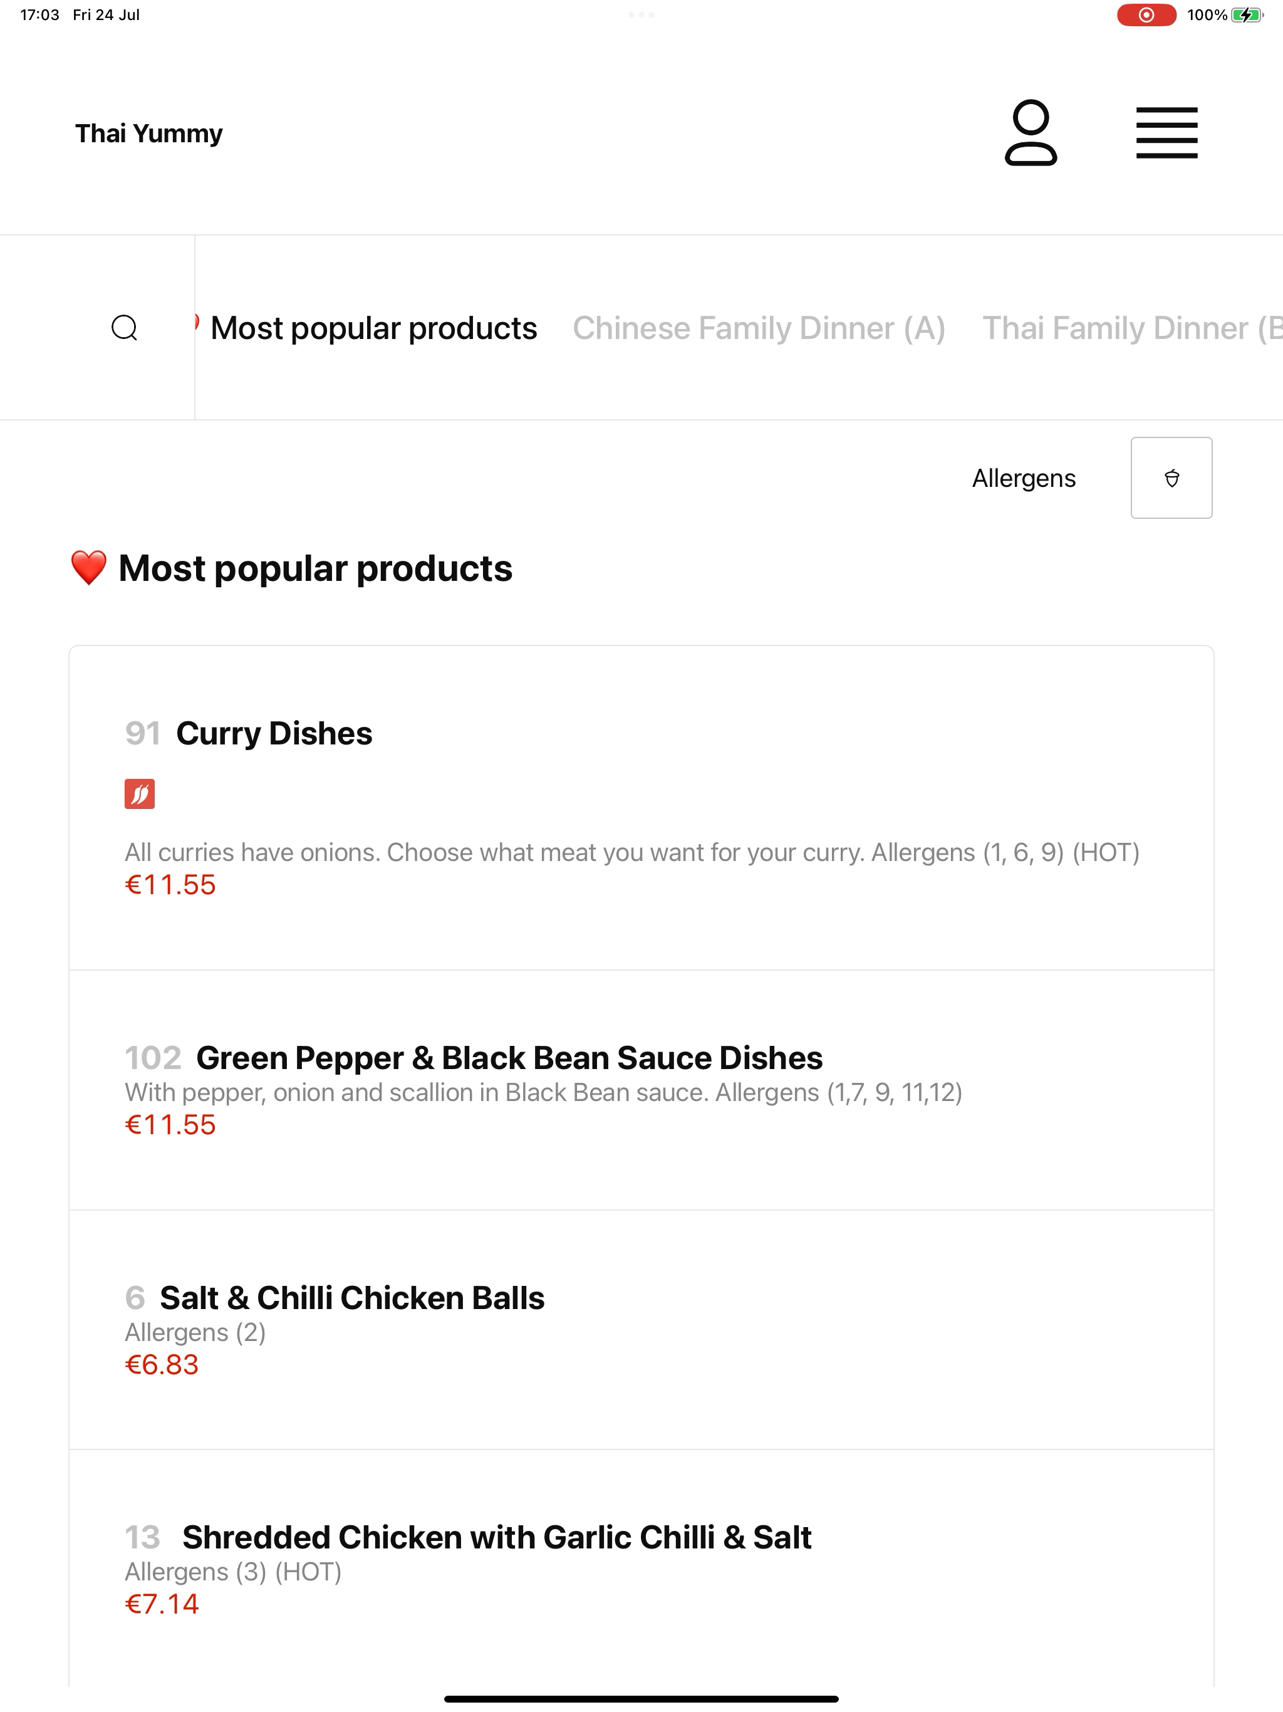The width and height of the screenshot is (1283, 1712).
Task: Tap the red chili spicy icon
Action: 139,793
